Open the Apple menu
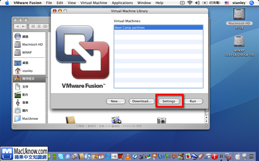The width and height of the screenshot is (259, 161). click(7, 3)
